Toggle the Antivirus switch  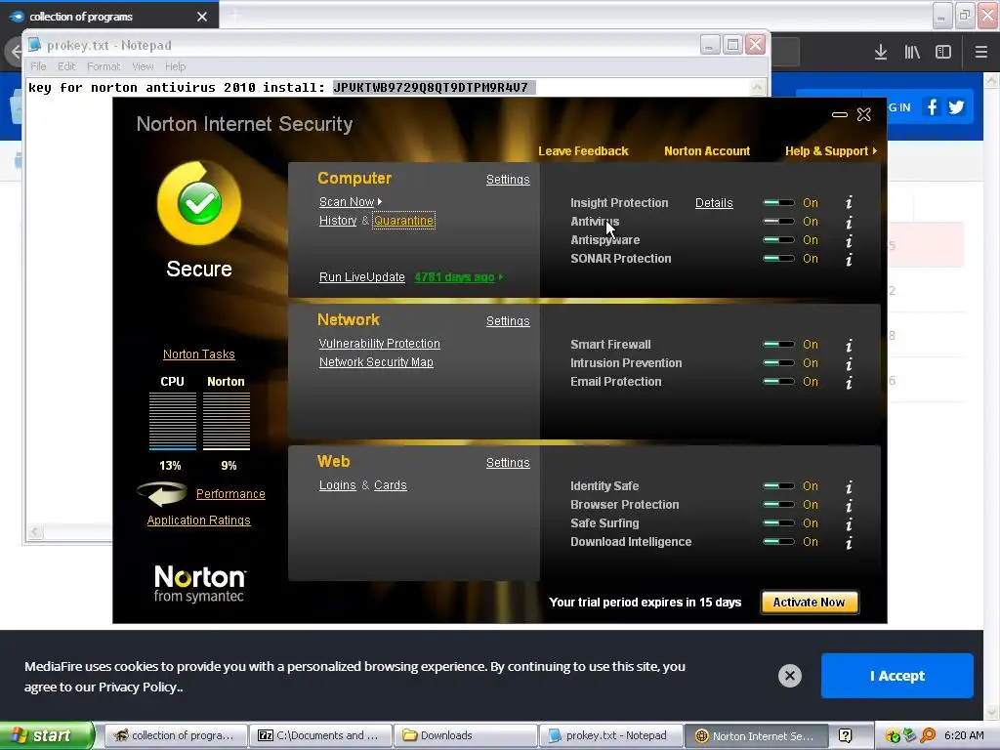[x=778, y=222]
